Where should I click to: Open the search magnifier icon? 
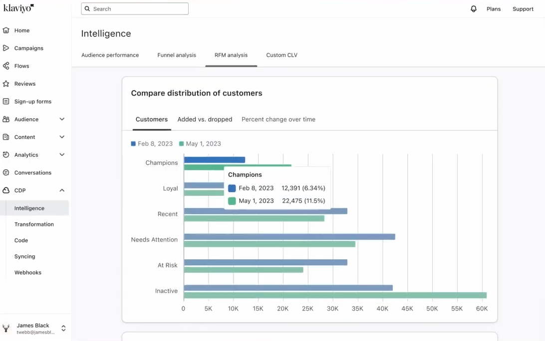click(87, 8)
